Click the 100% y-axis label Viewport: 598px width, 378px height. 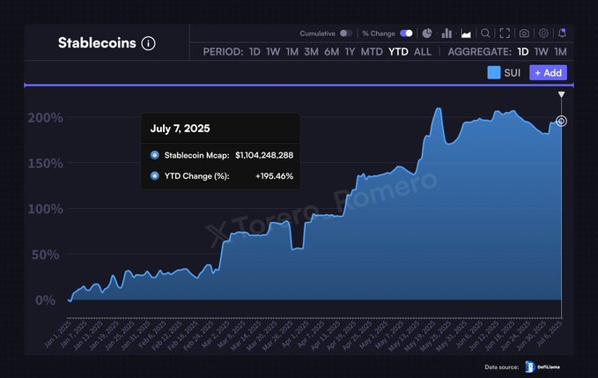(x=46, y=209)
